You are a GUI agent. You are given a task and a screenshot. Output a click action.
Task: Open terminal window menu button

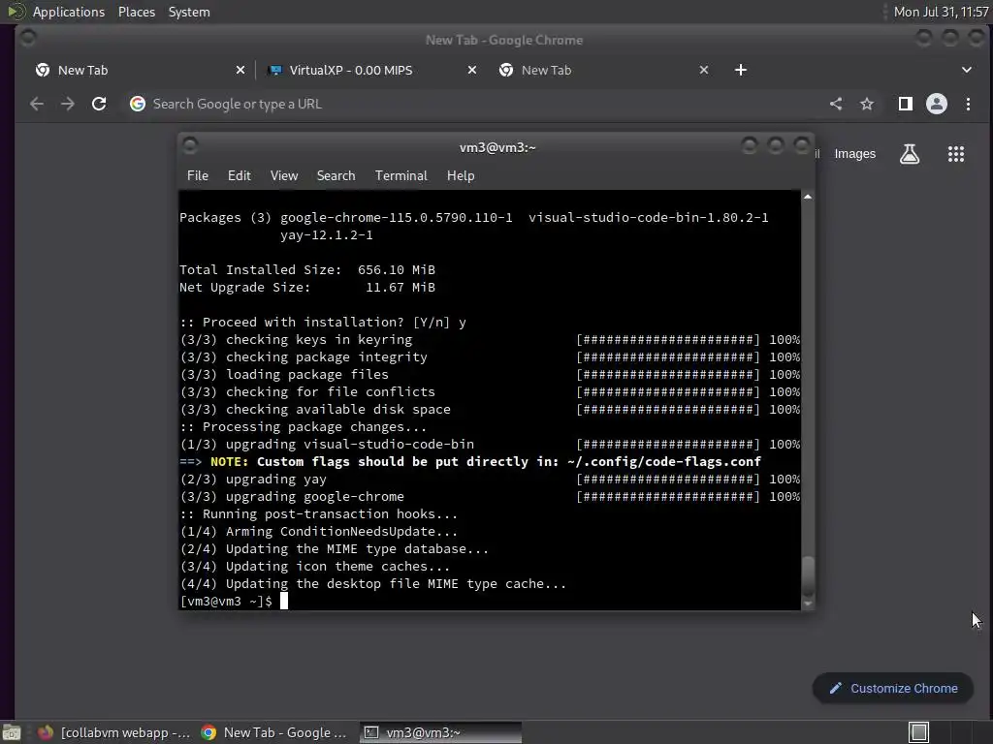[190, 146]
